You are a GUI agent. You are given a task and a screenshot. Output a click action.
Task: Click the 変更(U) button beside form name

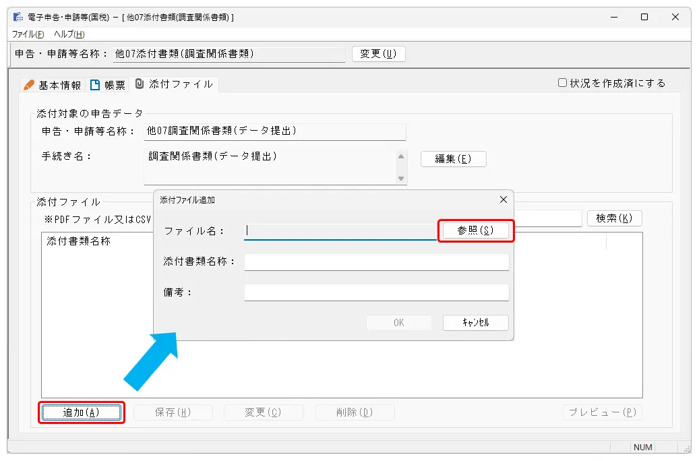point(378,54)
